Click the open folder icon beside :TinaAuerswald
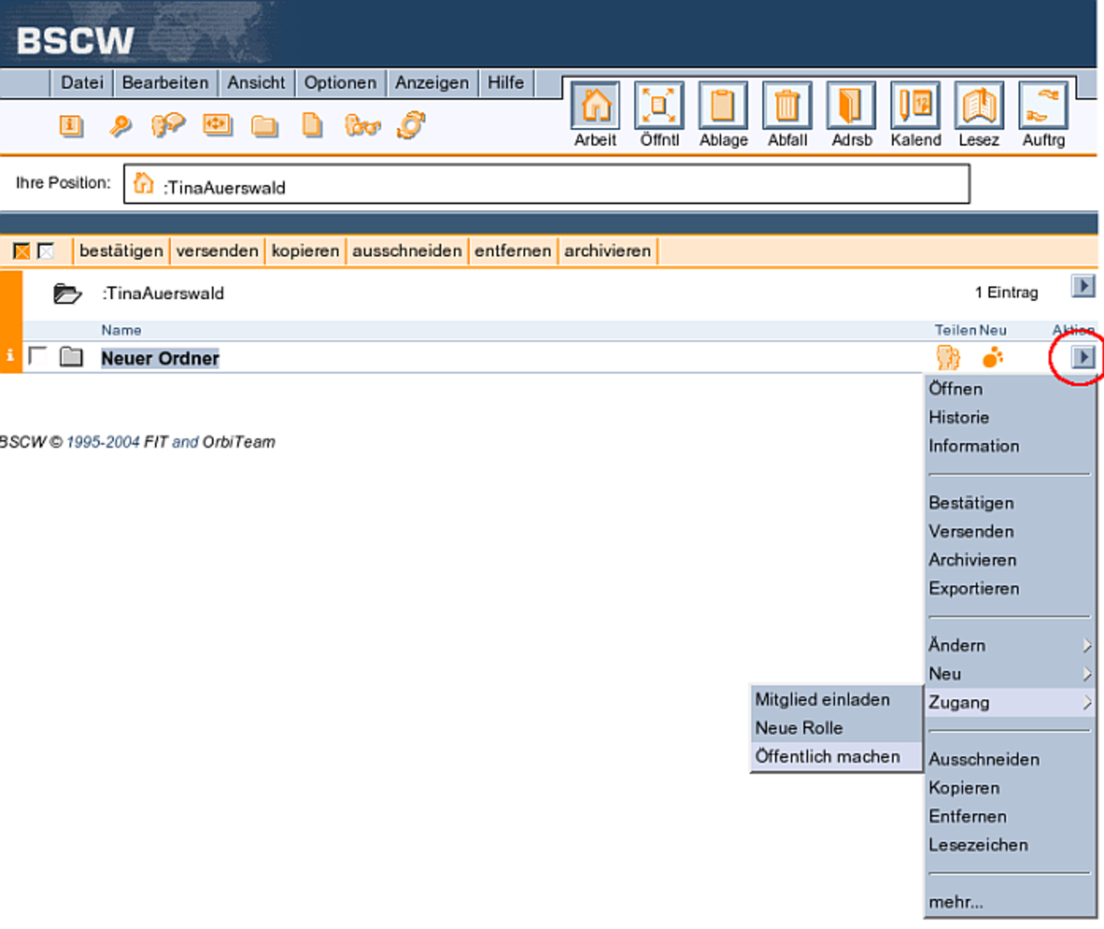The width and height of the screenshot is (1104, 929). coord(67,294)
